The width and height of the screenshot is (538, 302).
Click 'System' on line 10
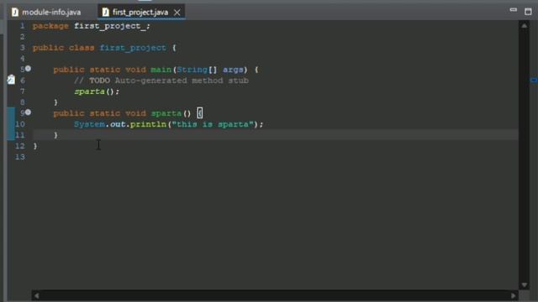(x=89, y=124)
